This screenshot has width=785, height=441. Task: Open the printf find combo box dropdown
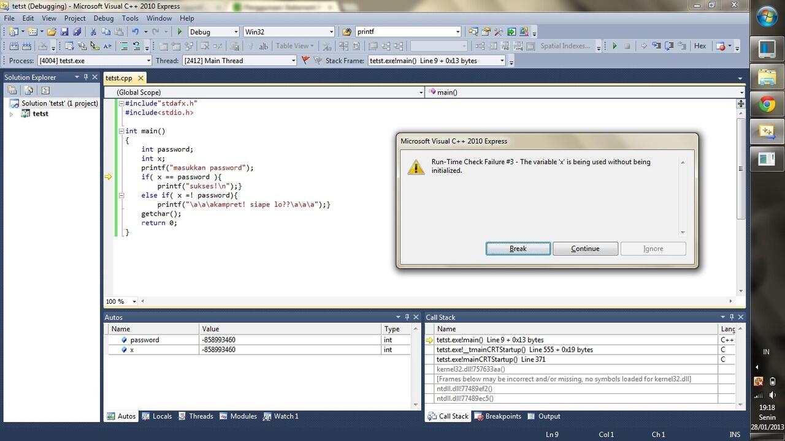(458, 32)
